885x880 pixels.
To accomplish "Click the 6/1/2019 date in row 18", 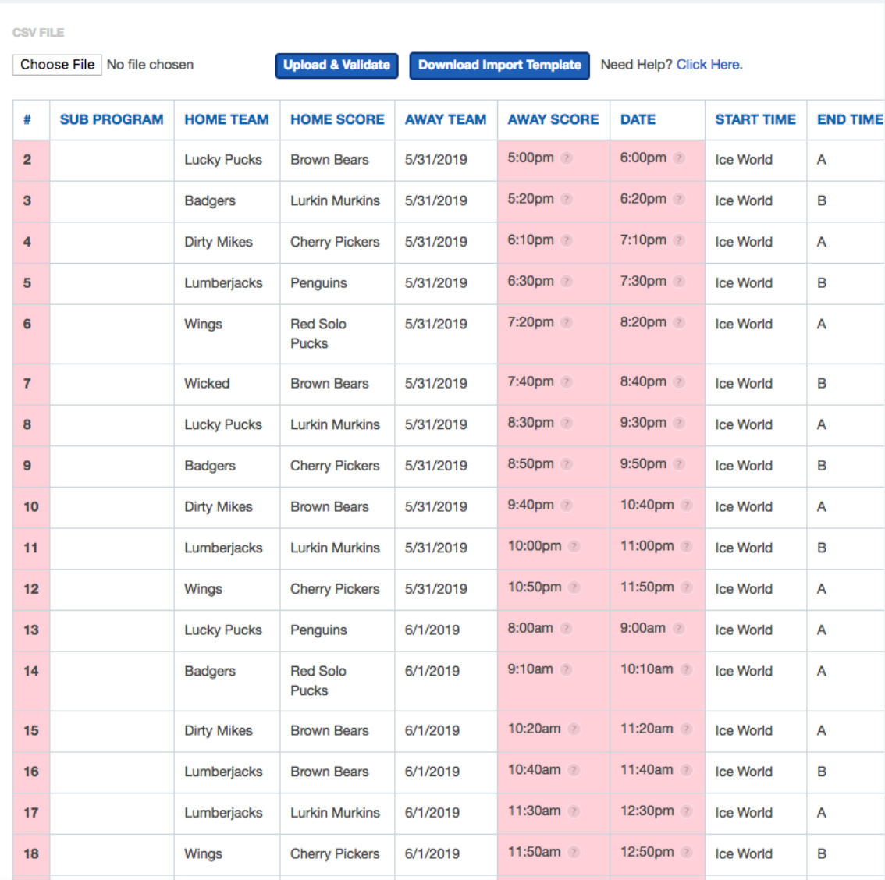I will coord(432,854).
